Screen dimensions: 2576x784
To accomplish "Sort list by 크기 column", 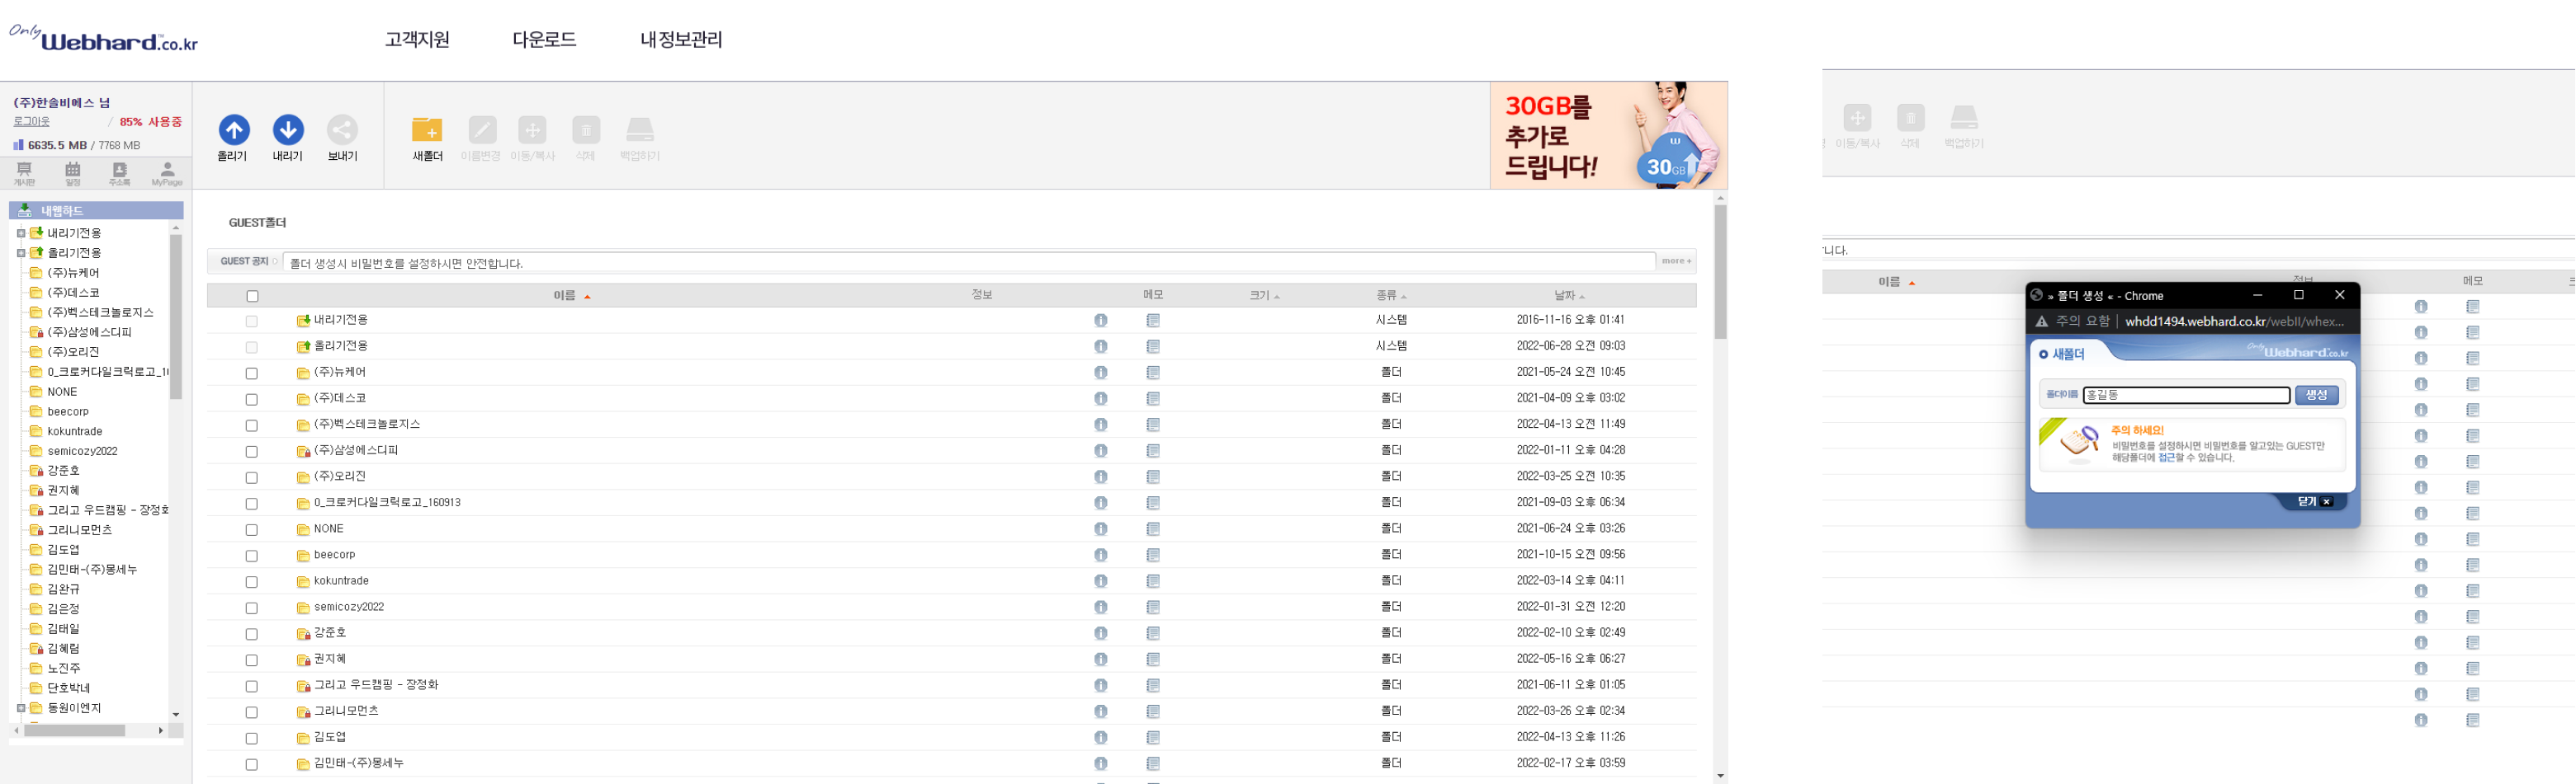I will tap(1264, 296).
